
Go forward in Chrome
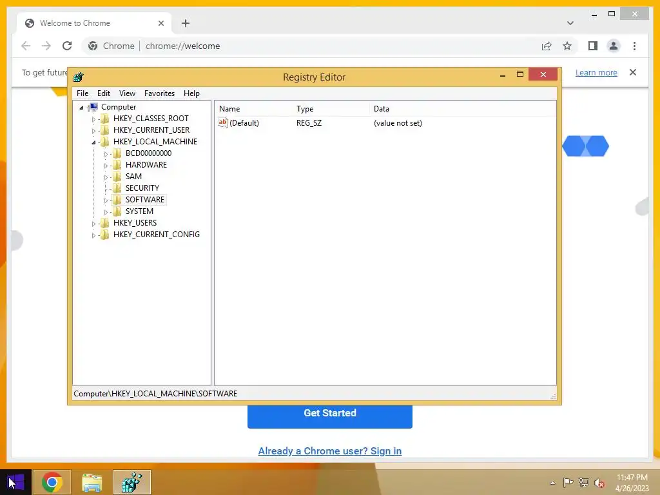click(46, 46)
